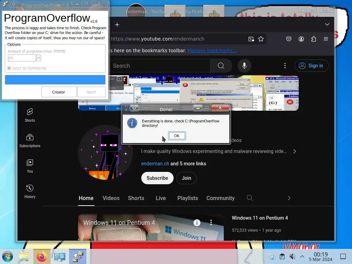
Task: Switch to the channel Shorts tab
Action: tap(136, 198)
